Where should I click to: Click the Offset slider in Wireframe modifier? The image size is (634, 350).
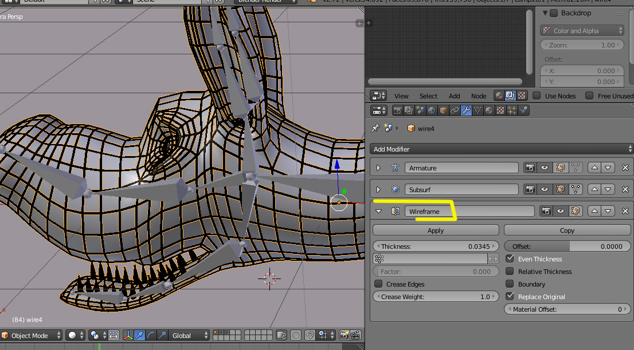pos(568,246)
